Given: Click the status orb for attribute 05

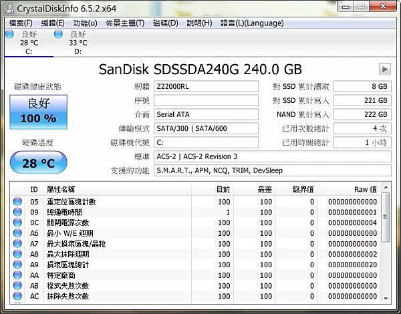Looking at the screenshot, I should click(x=17, y=202).
